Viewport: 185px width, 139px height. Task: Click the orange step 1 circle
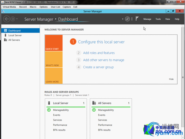pyautogui.click(x=73, y=42)
